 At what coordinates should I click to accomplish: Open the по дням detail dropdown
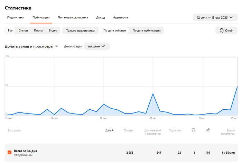pos(97,46)
